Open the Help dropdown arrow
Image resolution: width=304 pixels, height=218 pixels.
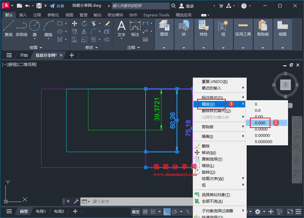[250, 6]
